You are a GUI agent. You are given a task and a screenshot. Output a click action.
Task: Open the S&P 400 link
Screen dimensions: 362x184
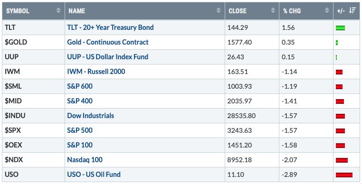(x=80, y=101)
